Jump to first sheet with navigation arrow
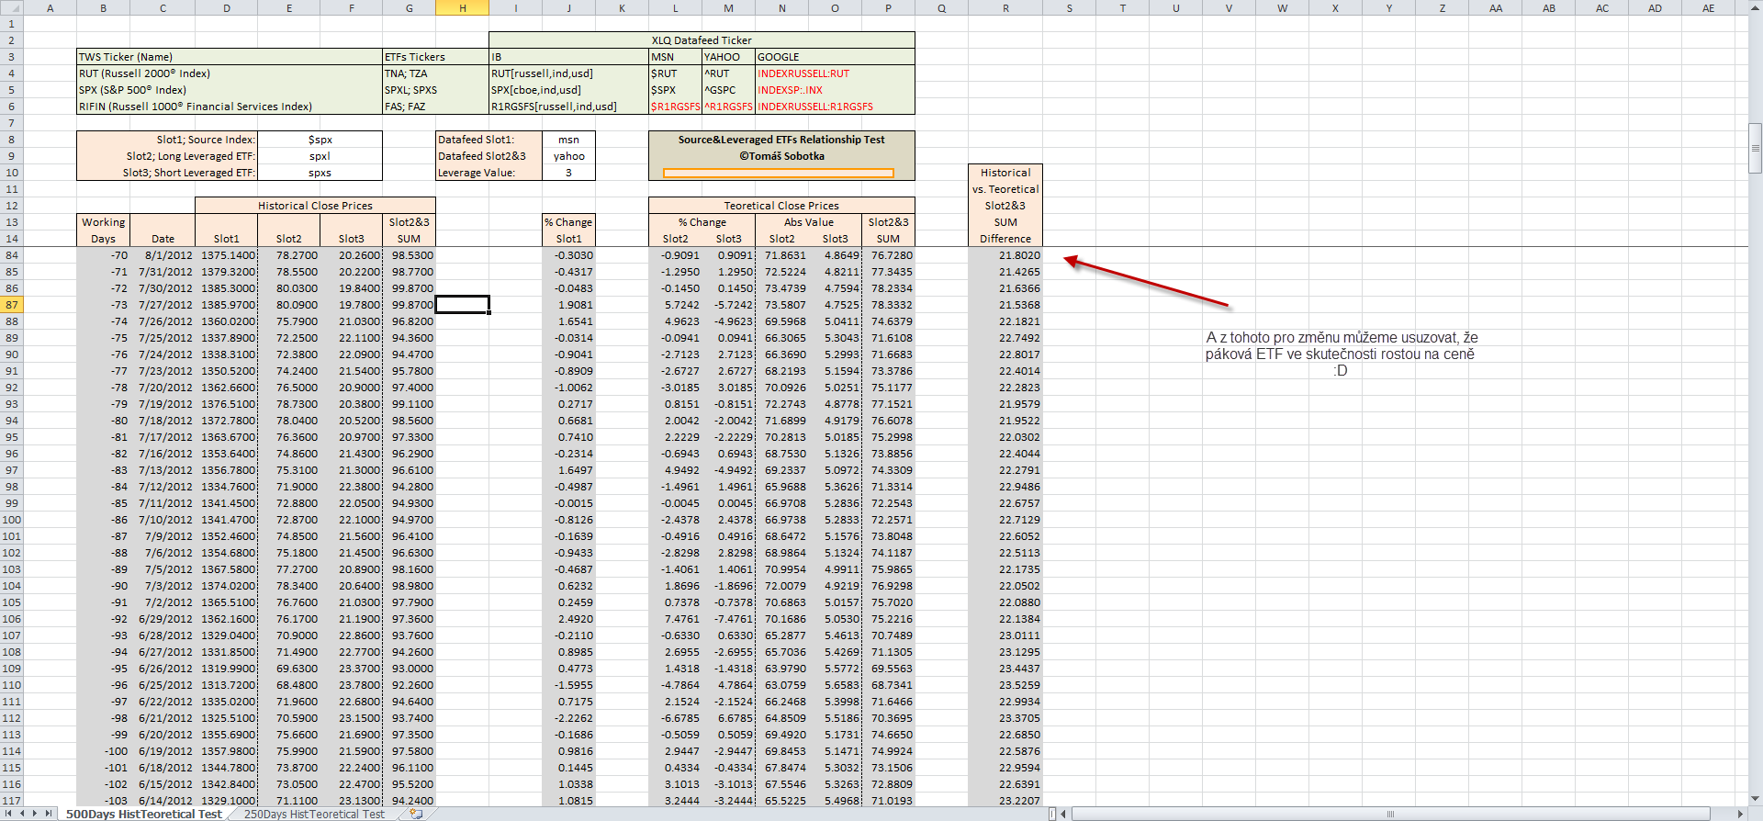The width and height of the screenshot is (1763, 821). tap(8, 814)
